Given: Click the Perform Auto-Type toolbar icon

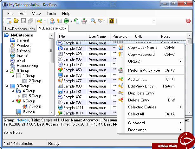Looking at the screenshot, I should pos(84,21).
